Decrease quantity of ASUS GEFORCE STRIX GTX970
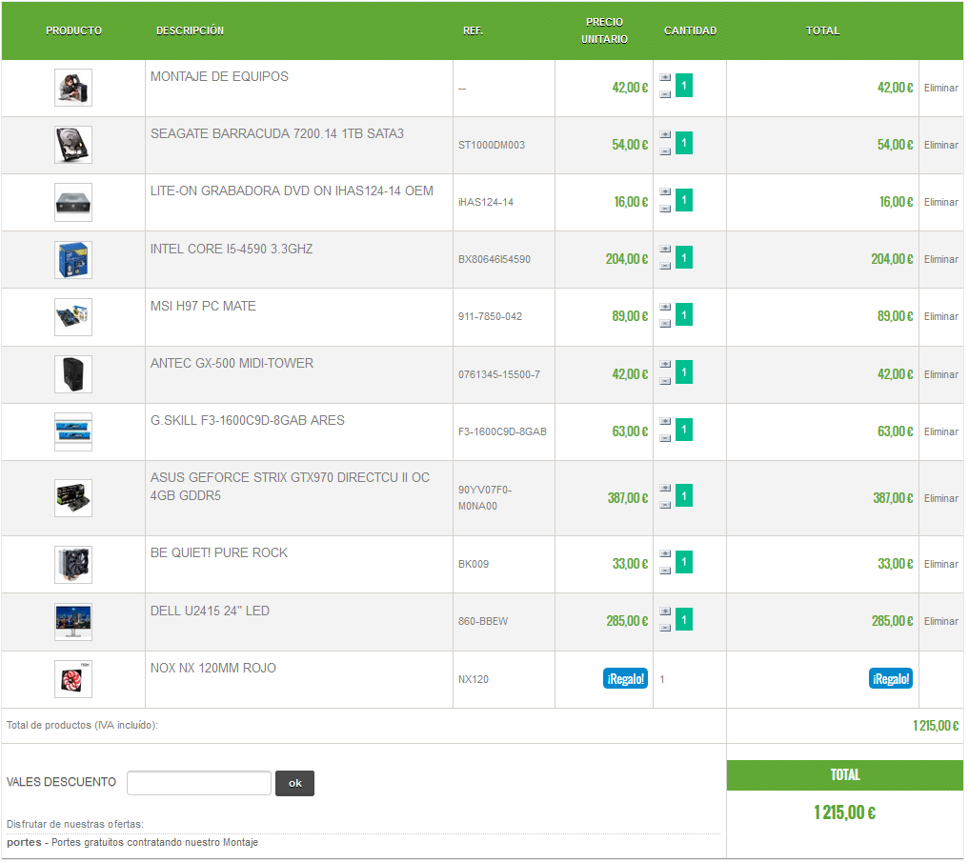Image resolution: width=969 pixels, height=862 pixels. click(667, 506)
